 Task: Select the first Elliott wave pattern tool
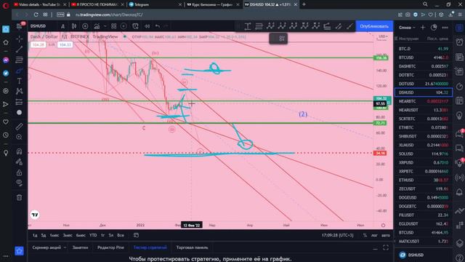[270, 26]
